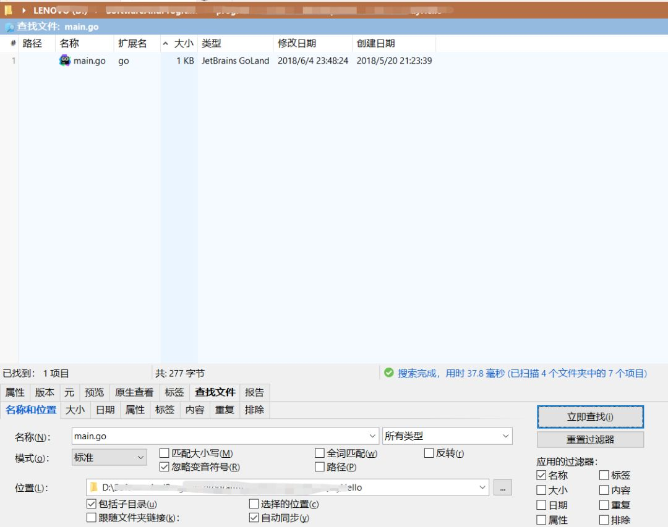Click the 搜索完成 status message text
The width and height of the screenshot is (668, 527).
pos(522,373)
